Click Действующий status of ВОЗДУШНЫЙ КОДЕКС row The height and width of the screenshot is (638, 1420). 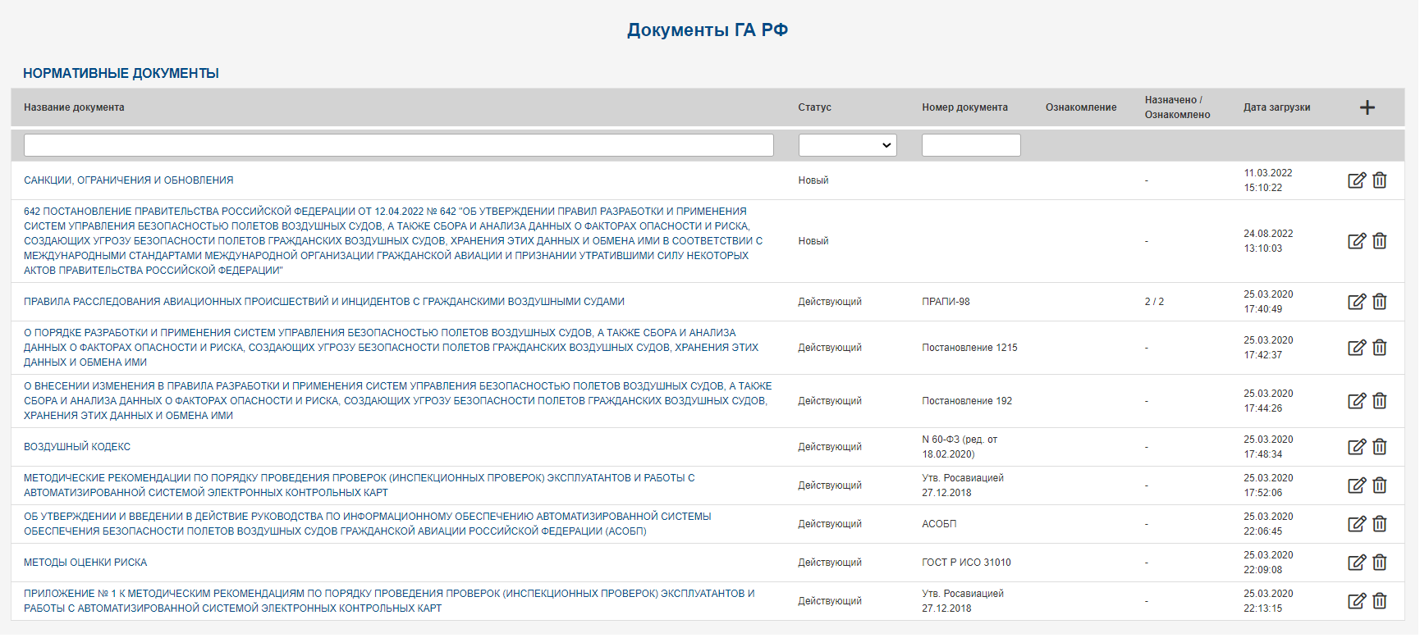(x=830, y=447)
